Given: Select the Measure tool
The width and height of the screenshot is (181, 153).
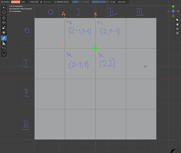Looking at the screenshot, I should point(4,43).
